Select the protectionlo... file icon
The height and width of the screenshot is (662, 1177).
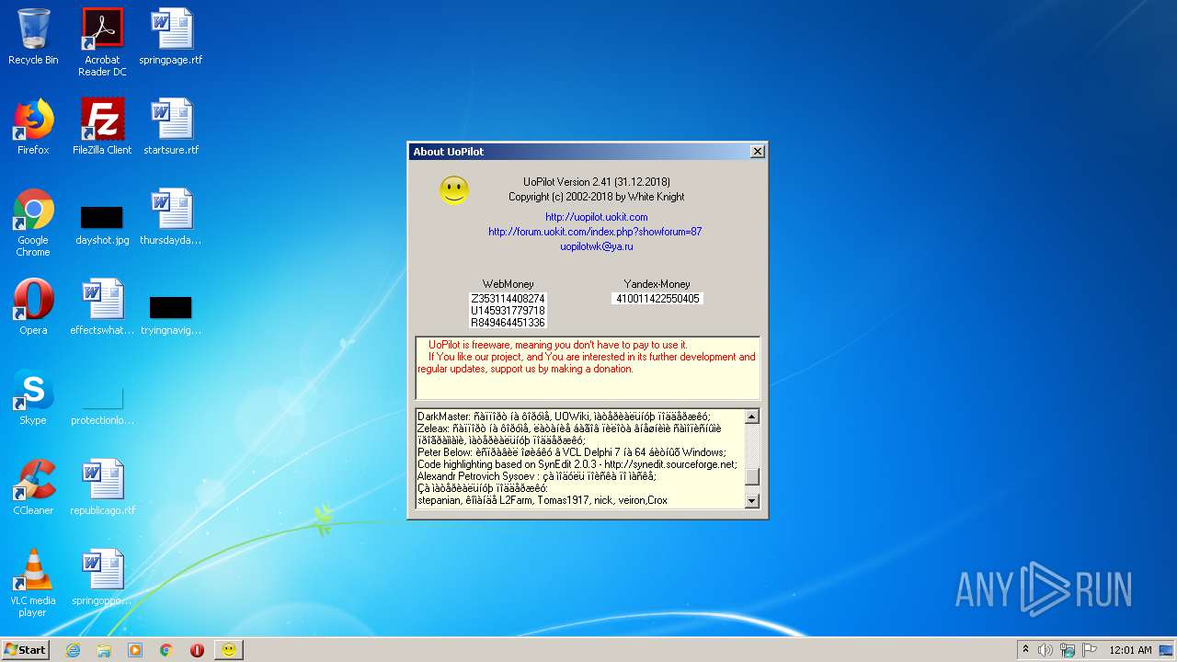point(102,405)
